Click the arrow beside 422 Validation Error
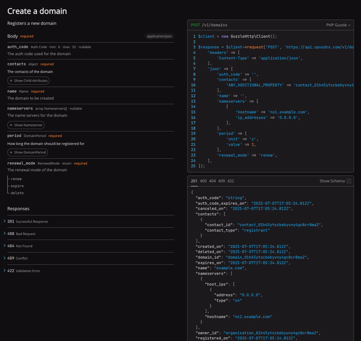361x341 pixels. click(4, 270)
